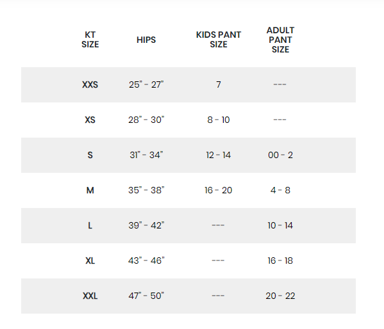Select the M size row label

pyautogui.click(x=90, y=190)
